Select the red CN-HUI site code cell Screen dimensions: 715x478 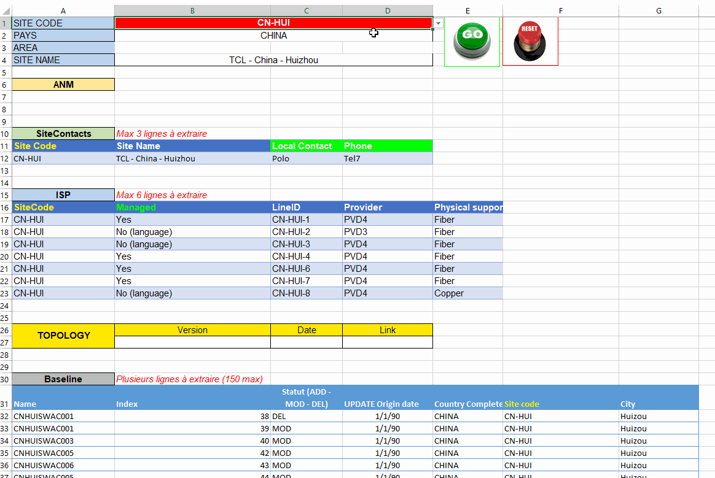(273, 23)
